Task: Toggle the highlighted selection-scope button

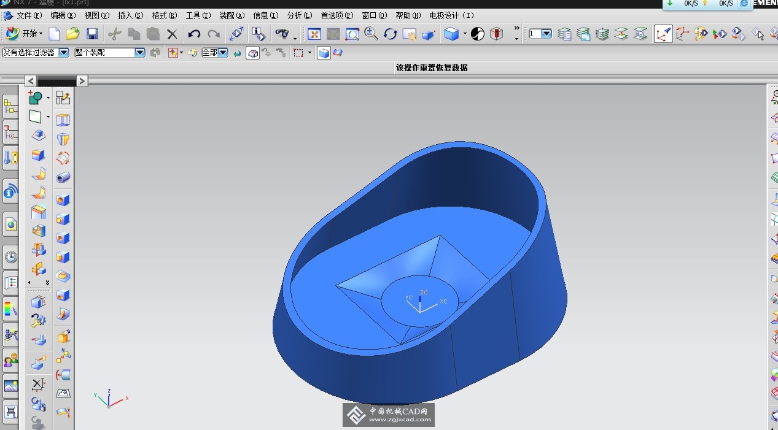Action: point(252,53)
